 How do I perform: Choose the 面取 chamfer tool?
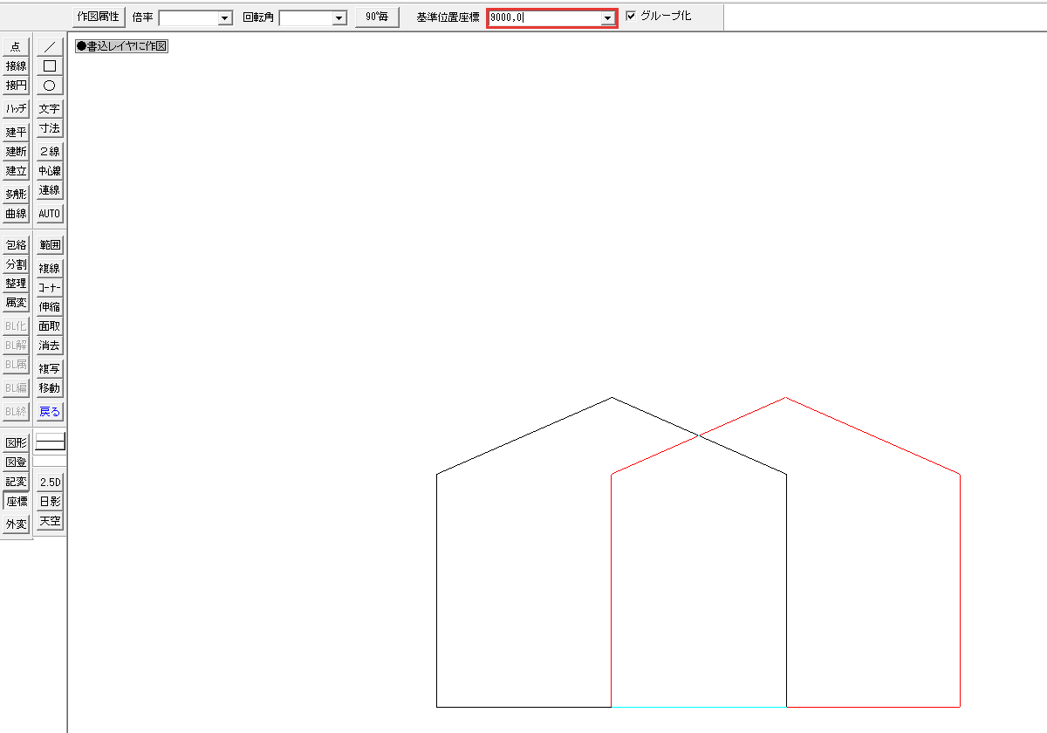50,326
